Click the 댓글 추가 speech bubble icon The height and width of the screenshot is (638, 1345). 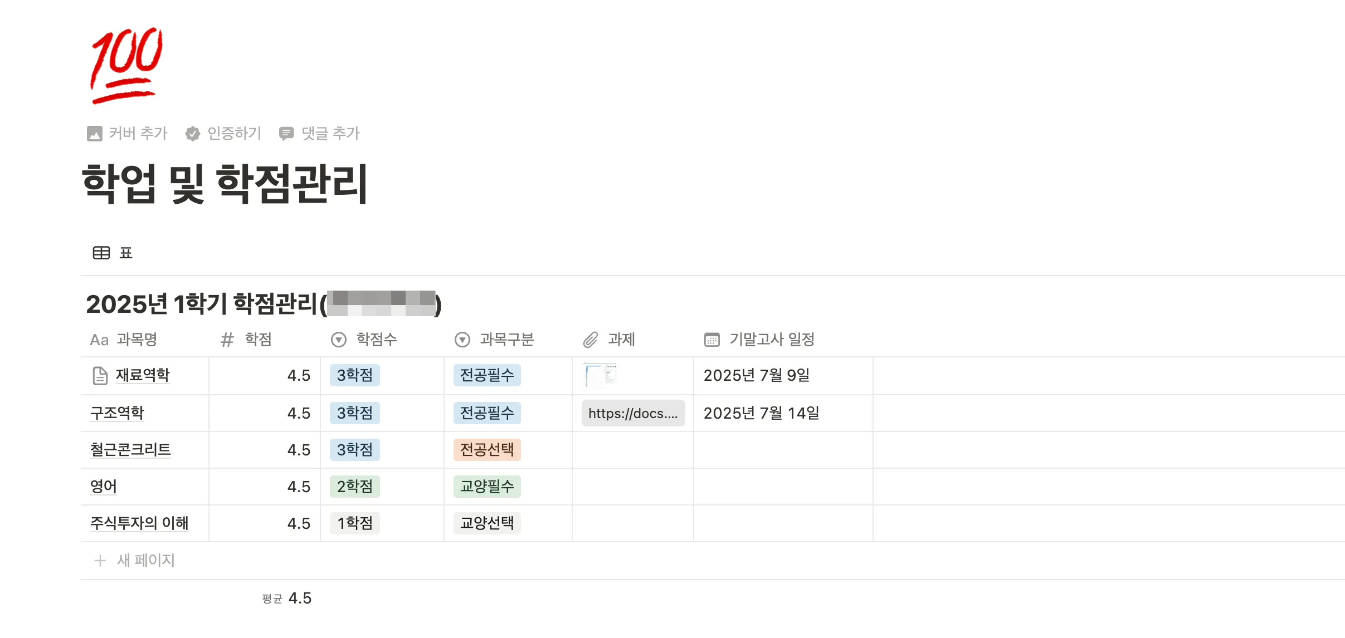[286, 134]
